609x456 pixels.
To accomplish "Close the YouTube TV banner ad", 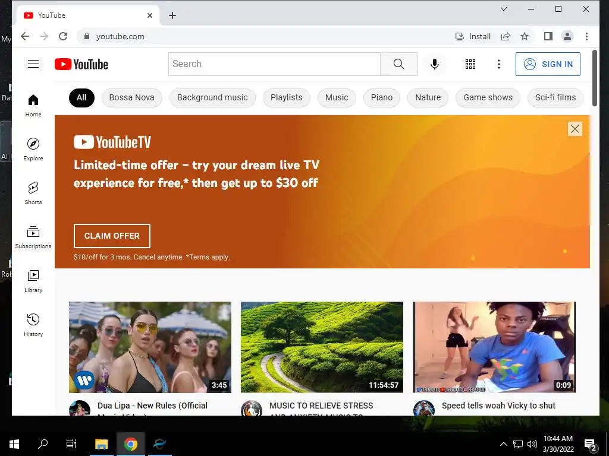I will pyautogui.click(x=575, y=129).
